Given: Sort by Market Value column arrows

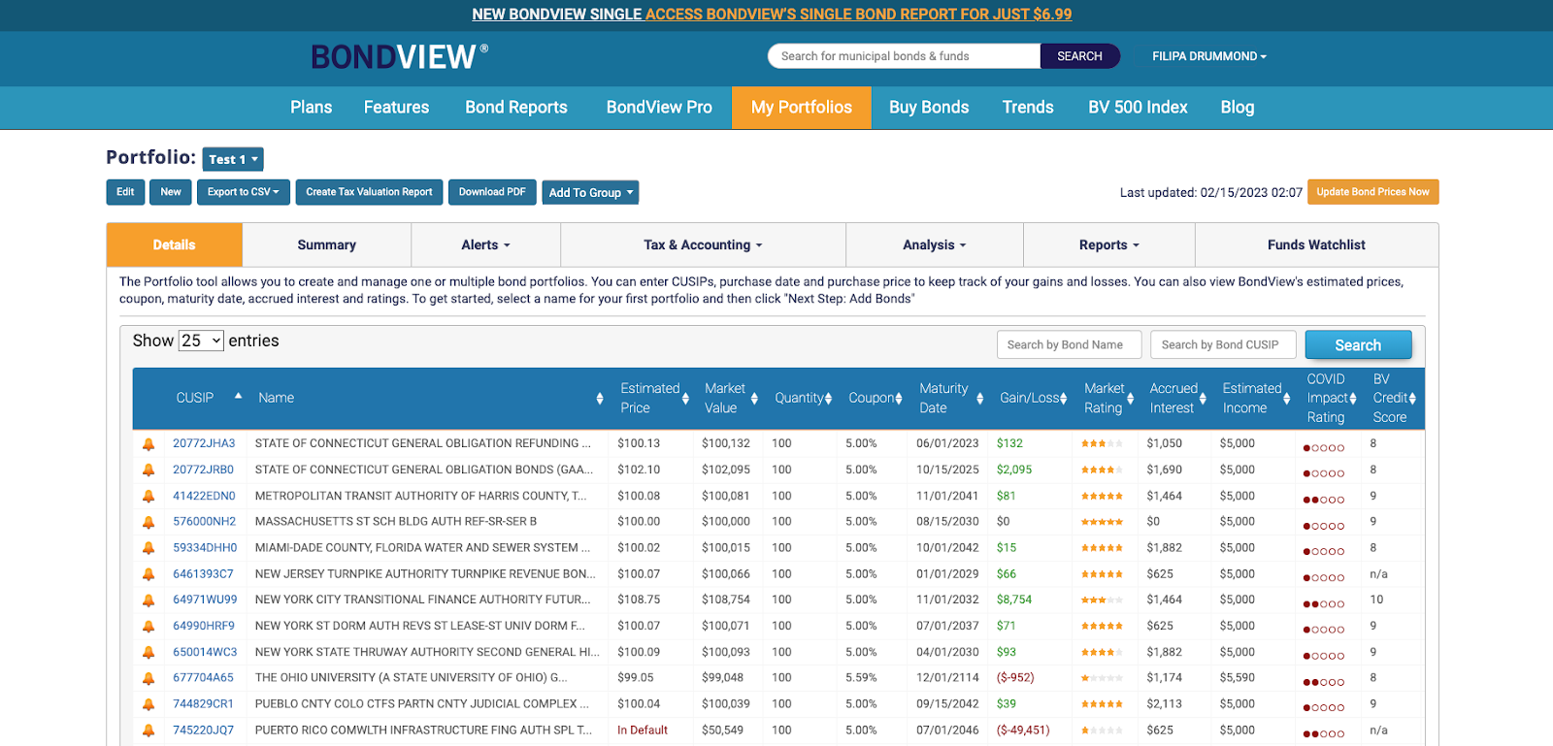Looking at the screenshot, I should (754, 399).
